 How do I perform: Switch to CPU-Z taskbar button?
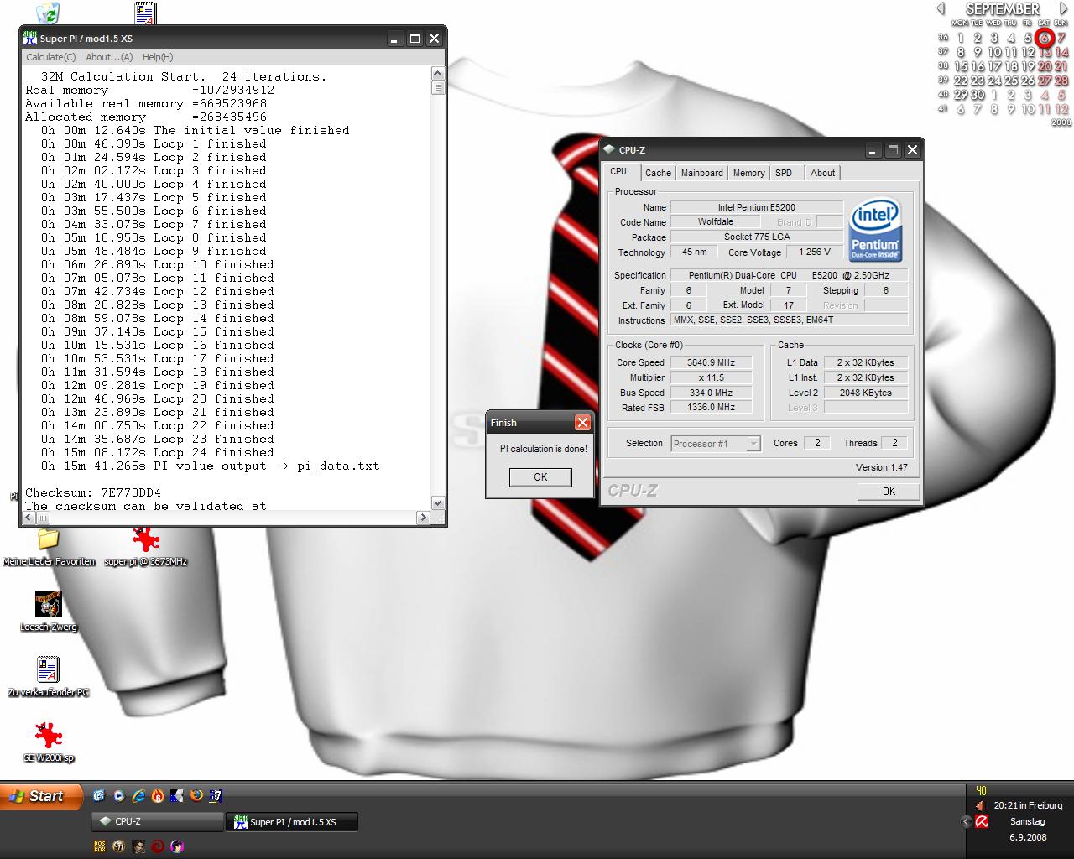coord(158,821)
